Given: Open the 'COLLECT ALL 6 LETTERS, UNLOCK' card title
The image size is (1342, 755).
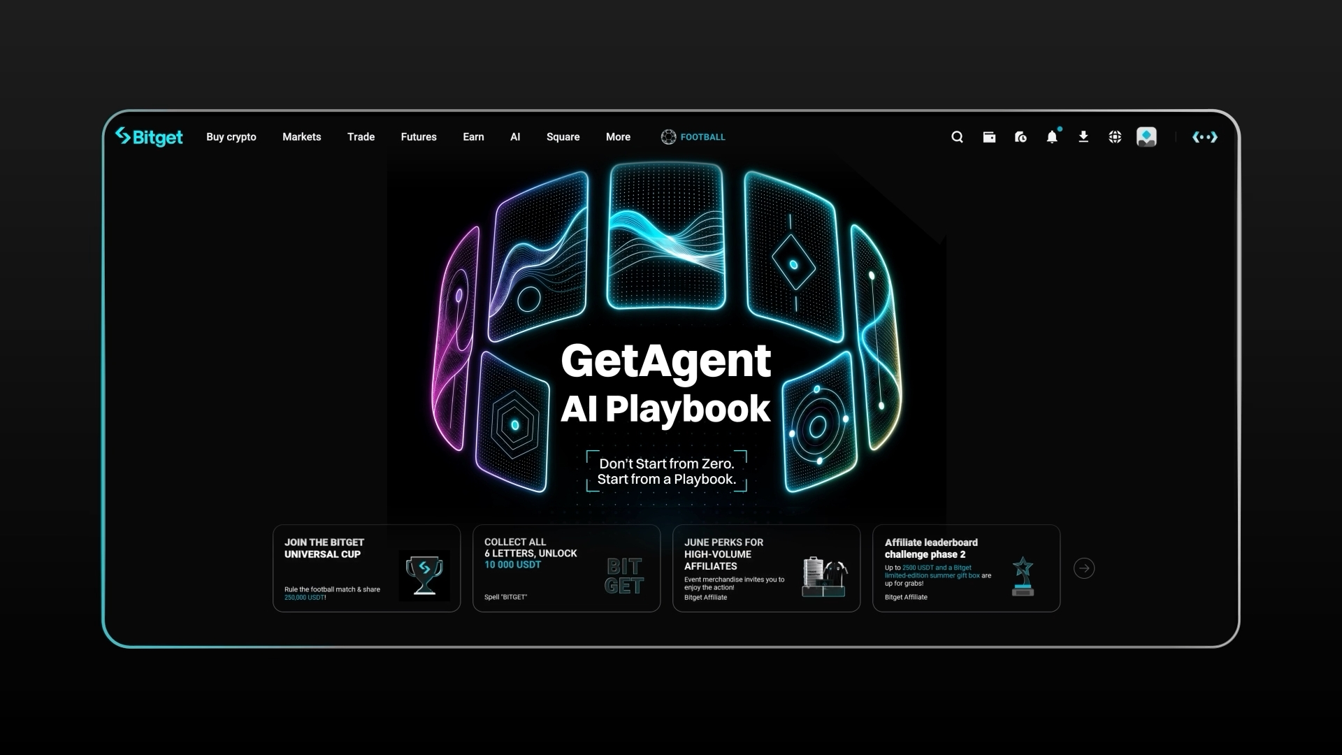Looking at the screenshot, I should coord(531,547).
